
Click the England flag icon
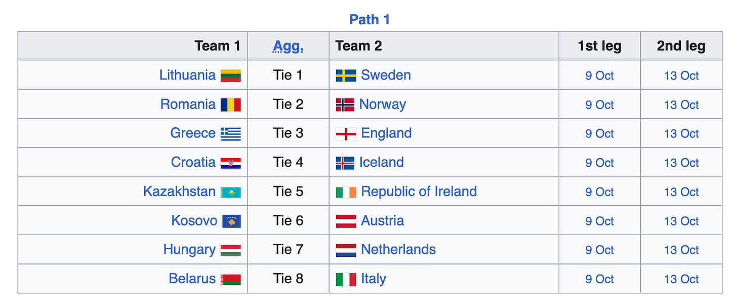[346, 134]
